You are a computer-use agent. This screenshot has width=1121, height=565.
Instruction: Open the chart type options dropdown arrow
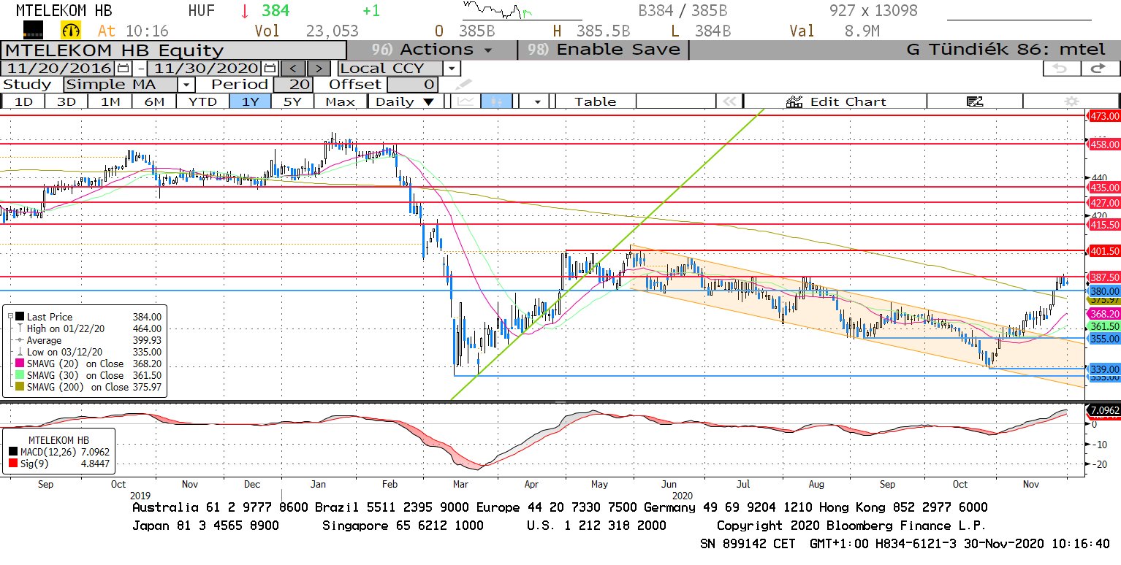click(538, 101)
